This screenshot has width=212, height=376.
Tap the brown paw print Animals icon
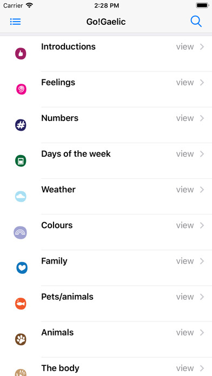click(x=21, y=340)
